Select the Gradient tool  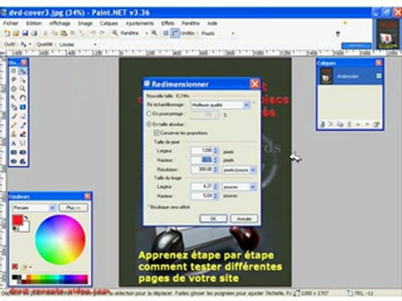(23, 107)
